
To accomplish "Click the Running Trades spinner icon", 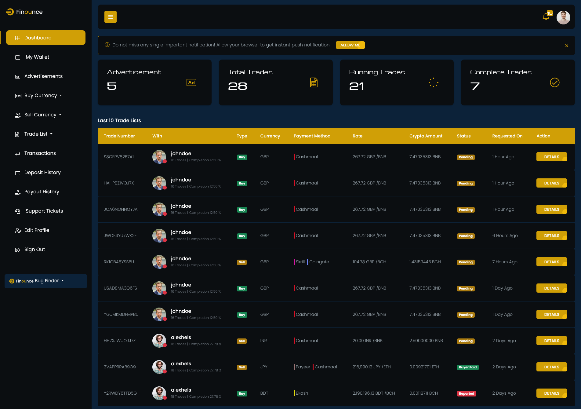I will pos(433,82).
